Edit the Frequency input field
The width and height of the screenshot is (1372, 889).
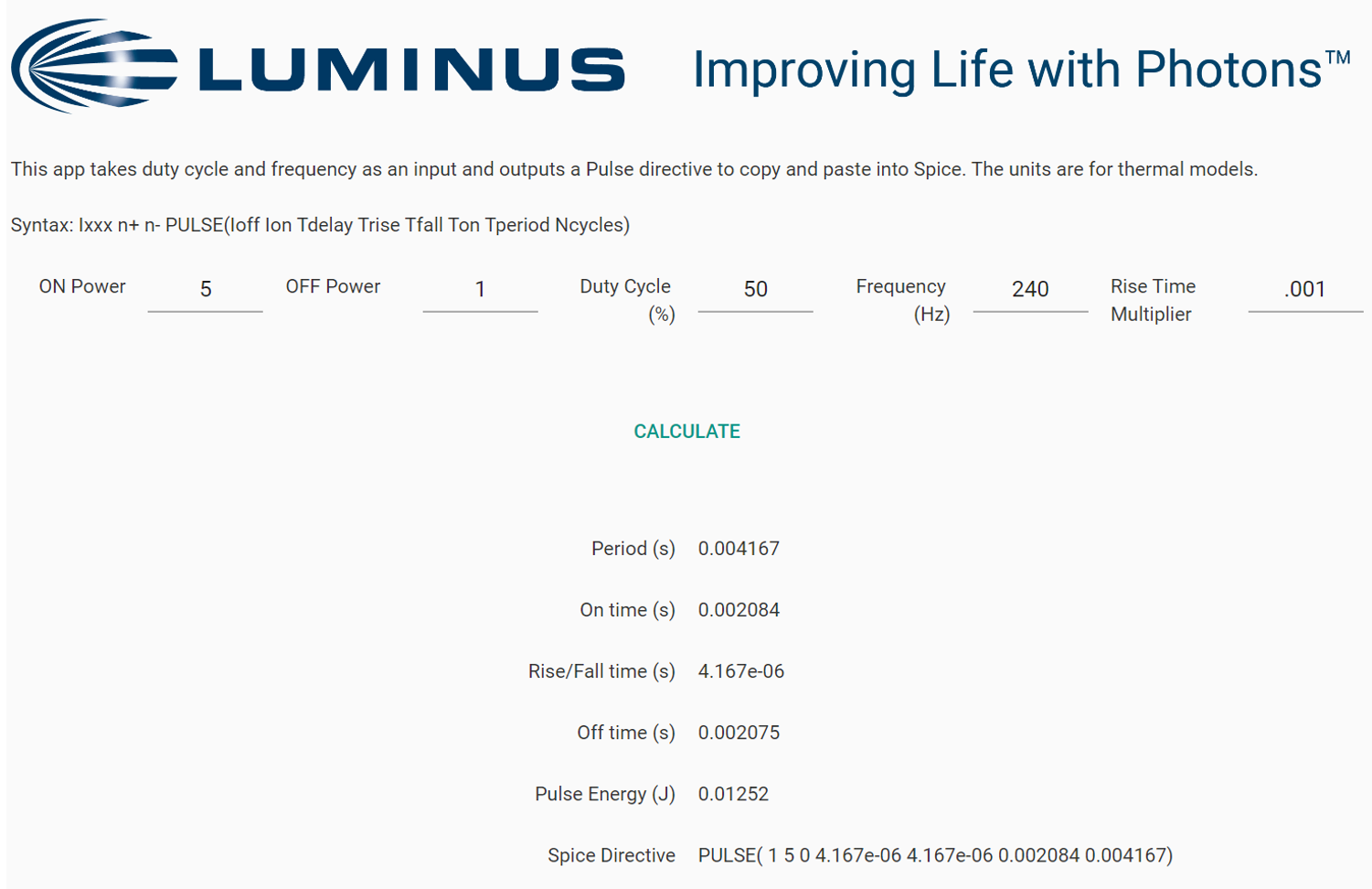coord(1030,290)
